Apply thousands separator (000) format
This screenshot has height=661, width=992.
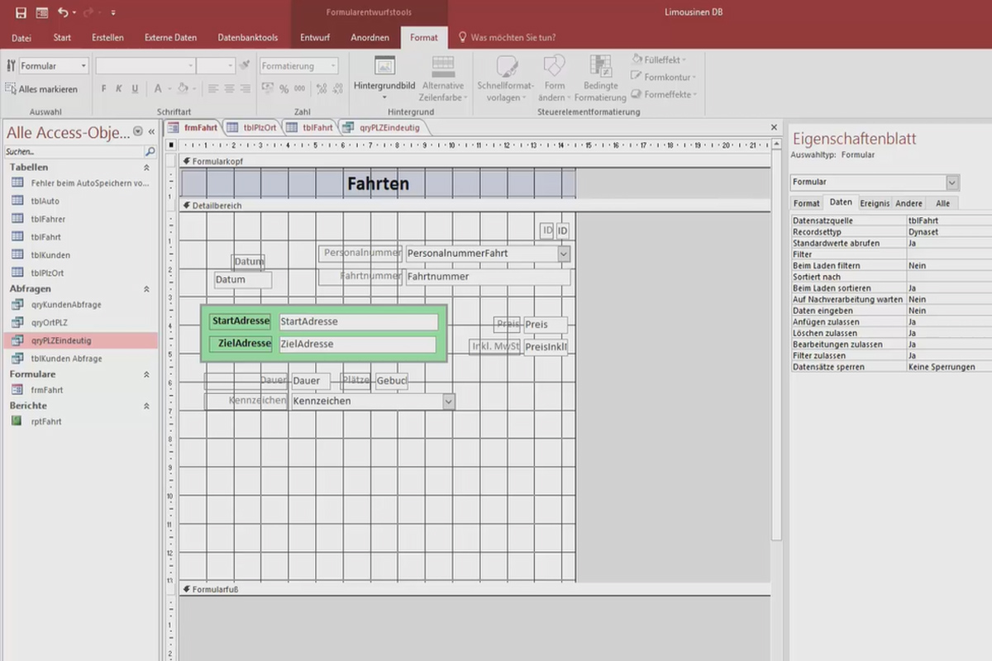(x=301, y=88)
